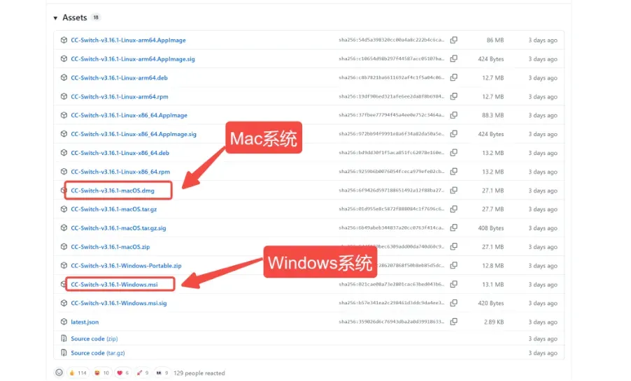Copy sha256 for macOS.tar.gz
631x381 pixels.
pos(454,209)
